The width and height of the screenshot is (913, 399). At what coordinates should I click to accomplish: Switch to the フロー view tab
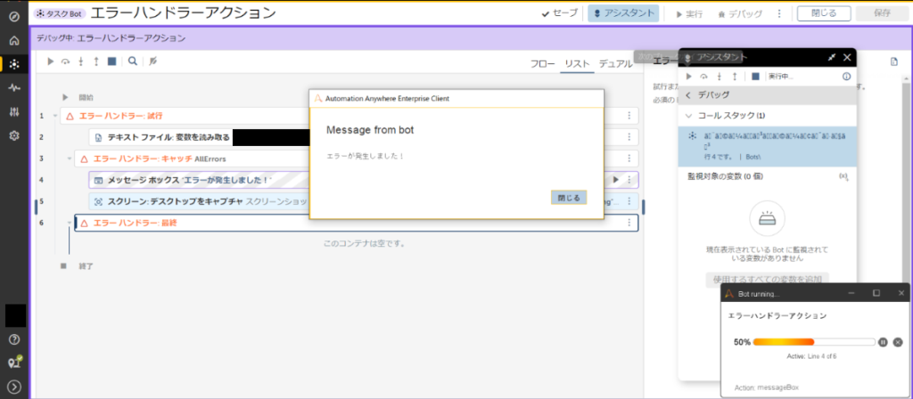(x=542, y=64)
